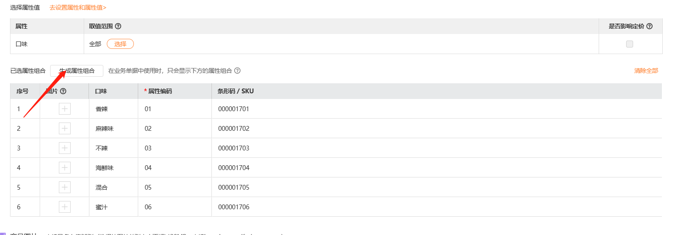The height and width of the screenshot is (235, 685).
Task: Click help icon in 图片 column header
Action: click(63, 91)
